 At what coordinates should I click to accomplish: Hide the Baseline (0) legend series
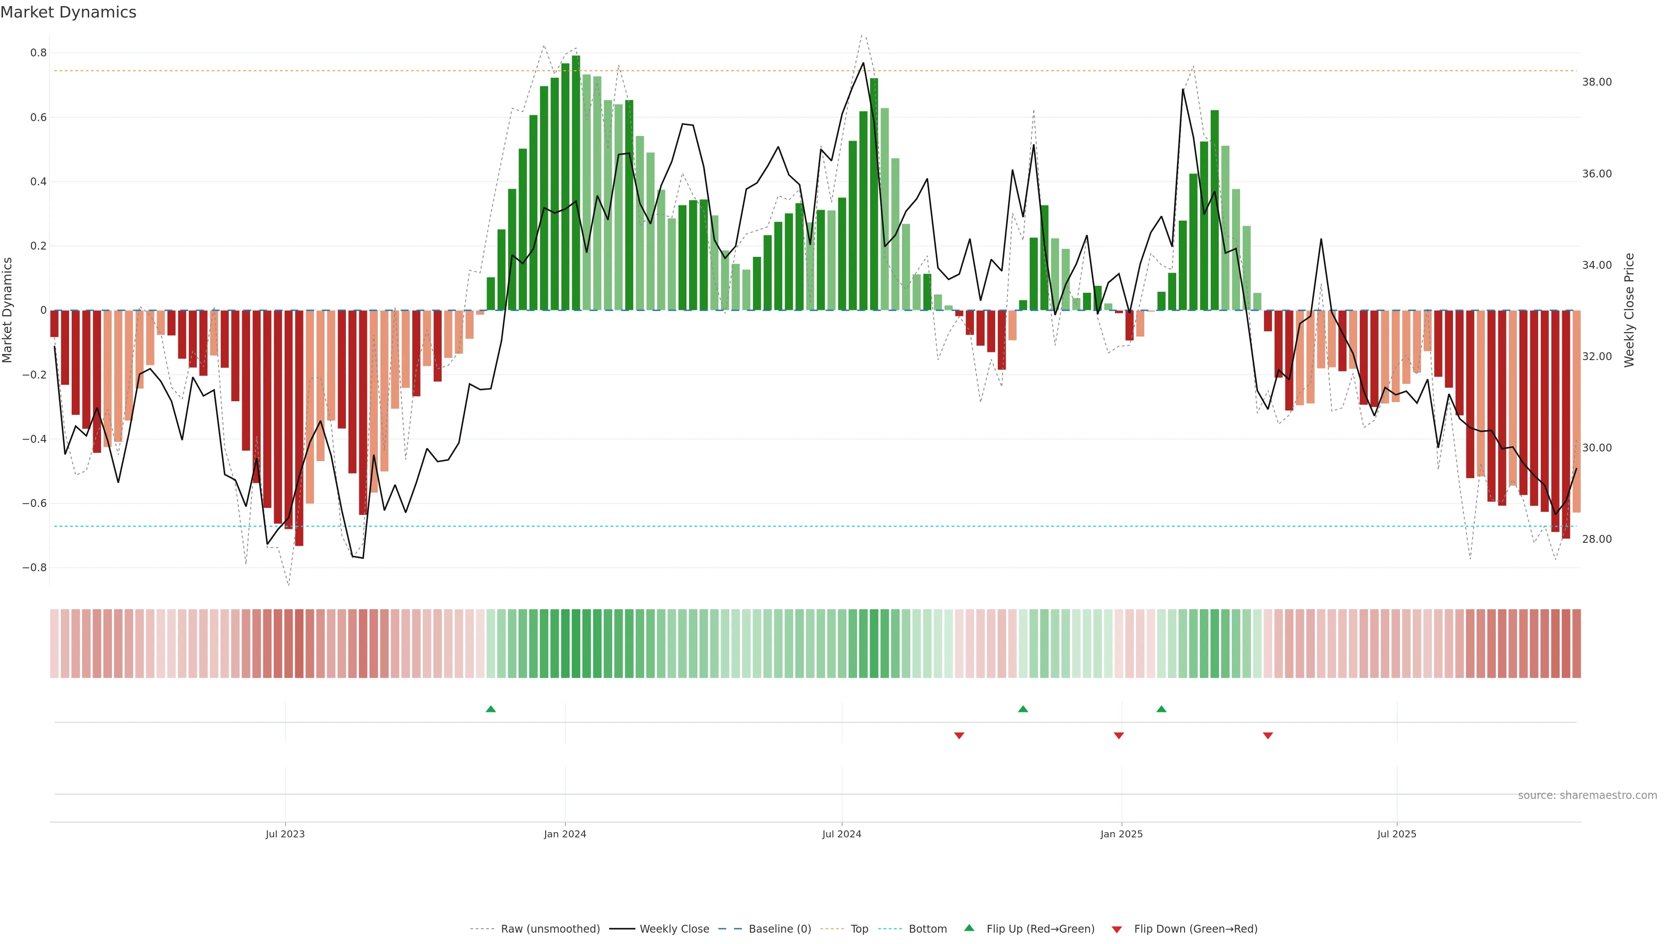(780, 929)
